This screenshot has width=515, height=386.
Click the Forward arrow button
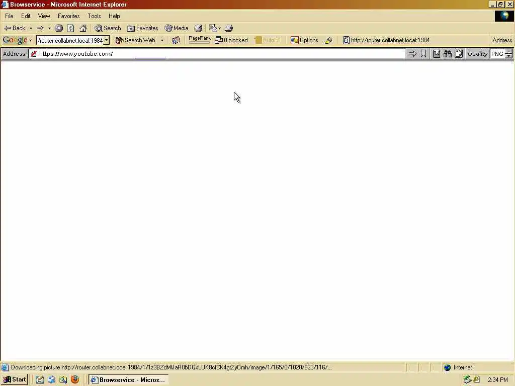40,28
